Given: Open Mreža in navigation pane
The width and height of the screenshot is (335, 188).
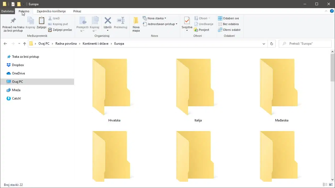Looking at the screenshot, I should click(16, 90).
